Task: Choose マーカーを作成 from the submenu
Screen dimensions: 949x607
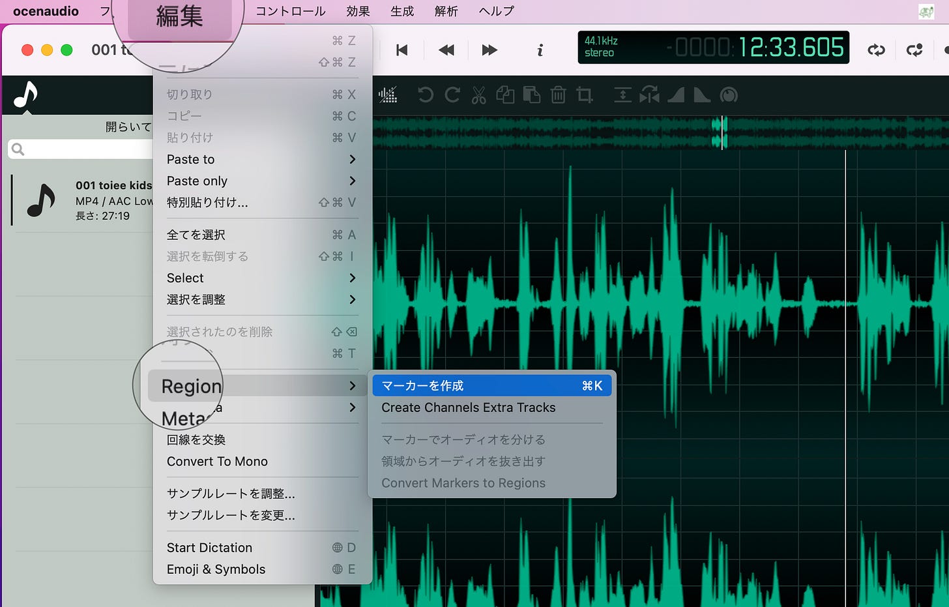Action: point(492,385)
